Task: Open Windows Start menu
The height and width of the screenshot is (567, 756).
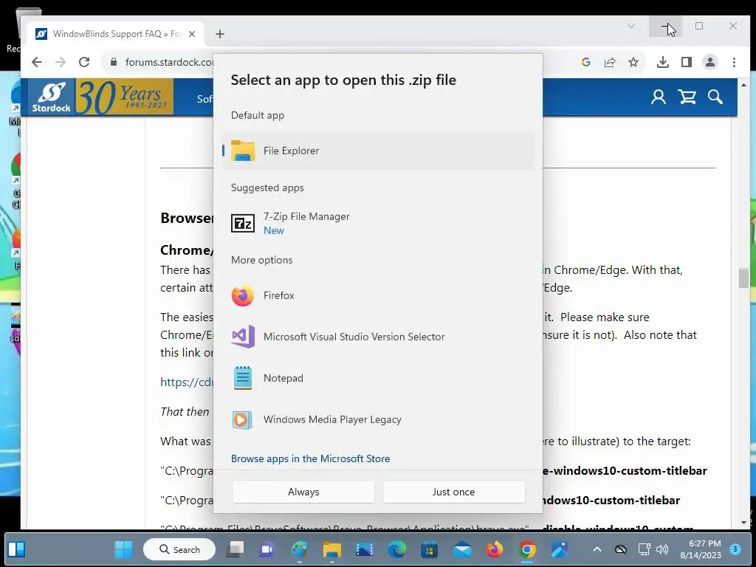Action: point(123,549)
